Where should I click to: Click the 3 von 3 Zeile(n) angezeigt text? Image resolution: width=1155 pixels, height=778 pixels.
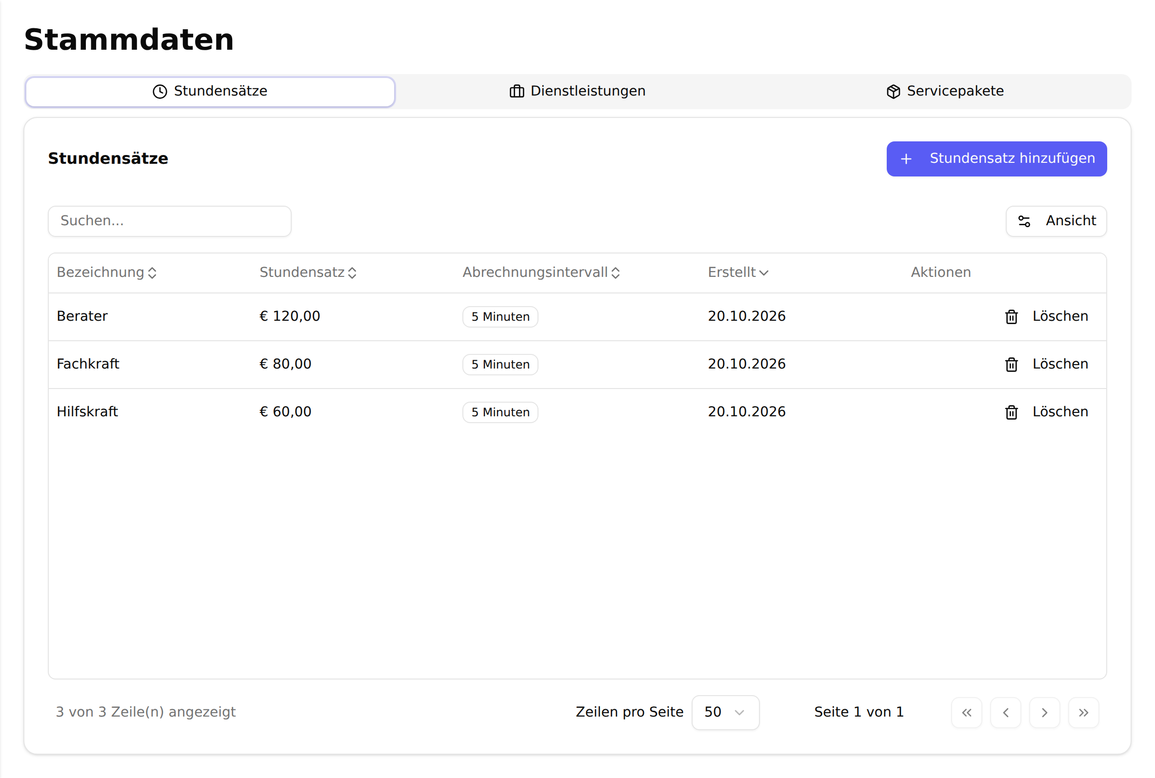point(146,713)
